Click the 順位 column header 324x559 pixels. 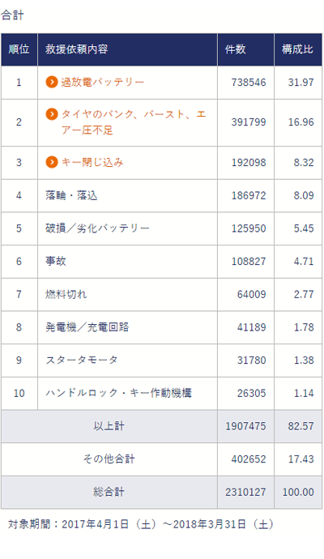pos(19,49)
